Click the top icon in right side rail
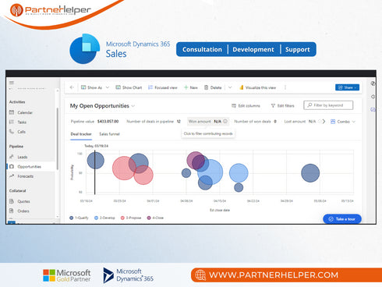 click(373, 83)
